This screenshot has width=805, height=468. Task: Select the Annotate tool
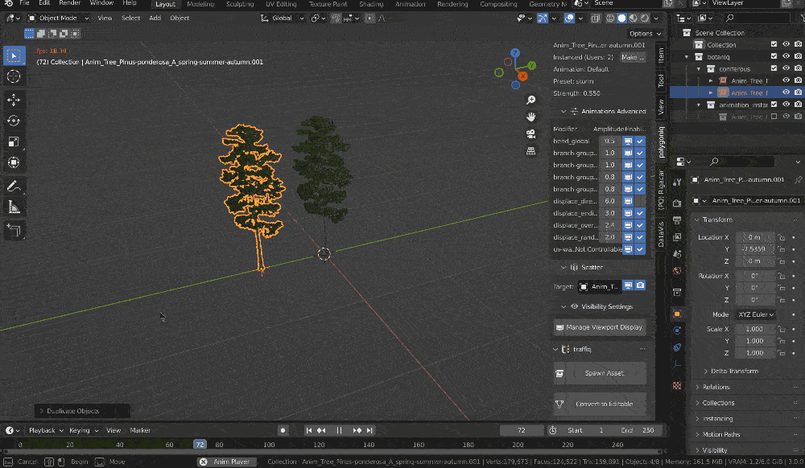pyautogui.click(x=14, y=186)
